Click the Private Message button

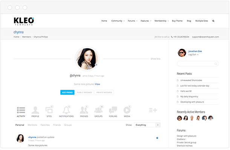[104, 92]
